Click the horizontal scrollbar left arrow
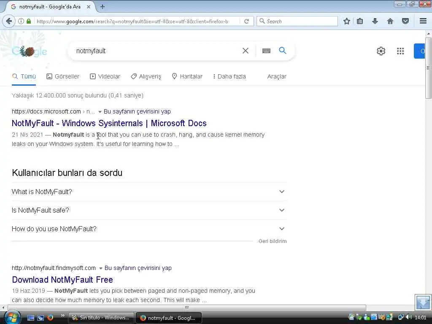 pos(3,308)
